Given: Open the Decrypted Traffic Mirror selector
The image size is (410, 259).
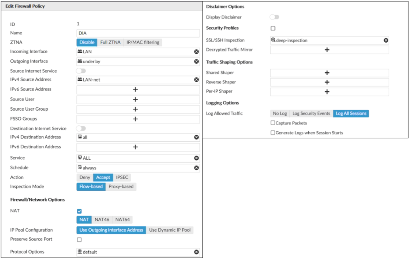Looking at the screenshot, I should coord(327,50).
